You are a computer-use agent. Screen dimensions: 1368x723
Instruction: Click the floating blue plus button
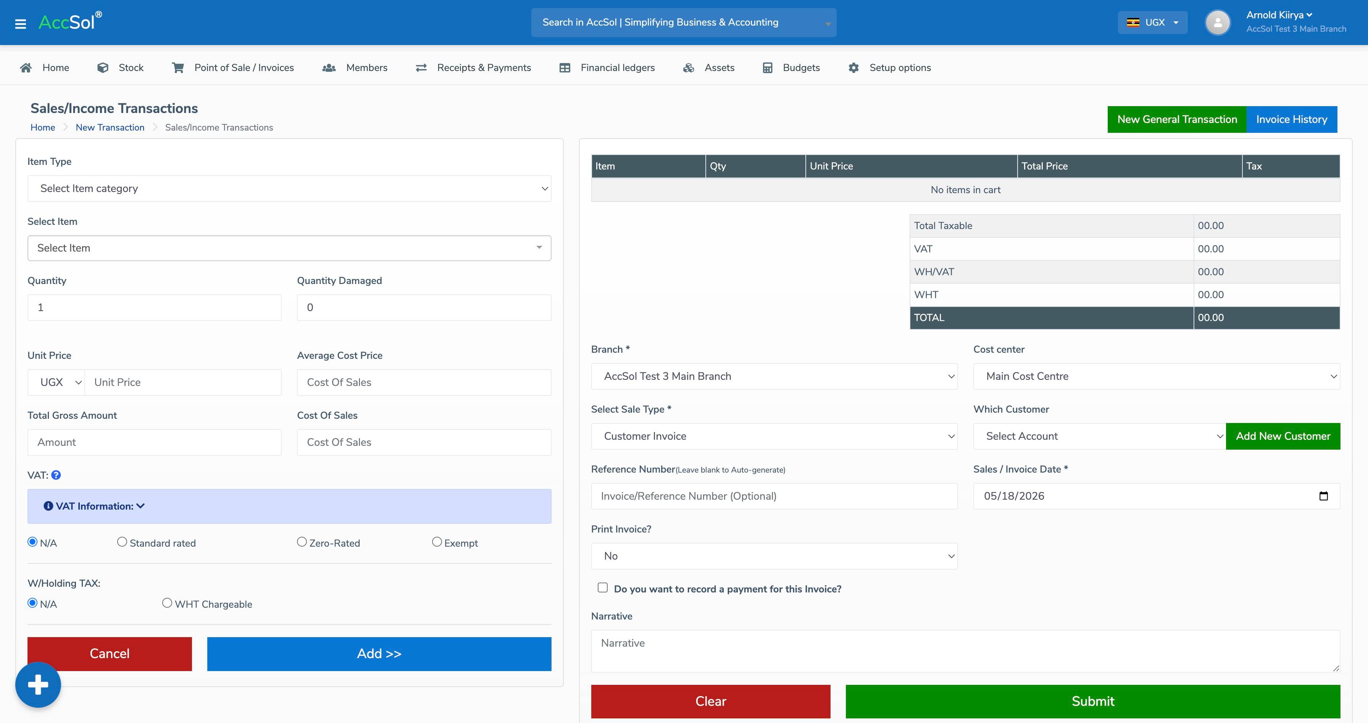coord(38,684)
